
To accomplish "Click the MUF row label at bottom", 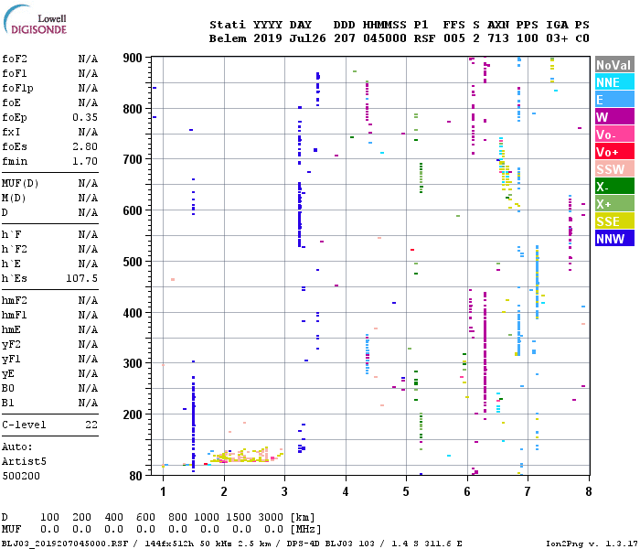I will click(11, 530).
